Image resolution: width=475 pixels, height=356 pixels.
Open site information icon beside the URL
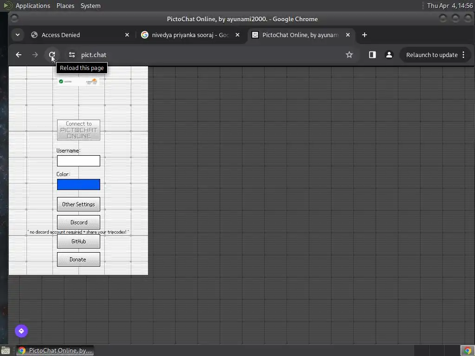pyautogui.click(x=72, y=55)
